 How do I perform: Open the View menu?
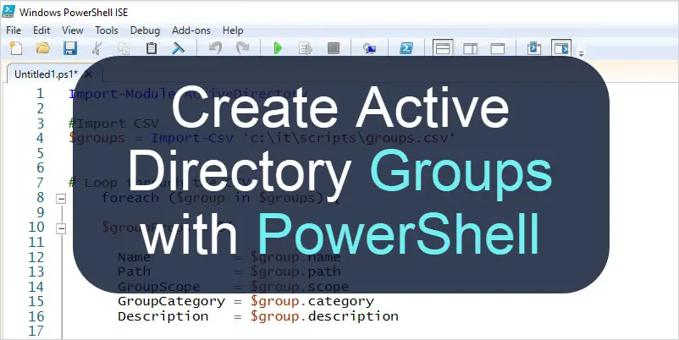pos(72,30)
